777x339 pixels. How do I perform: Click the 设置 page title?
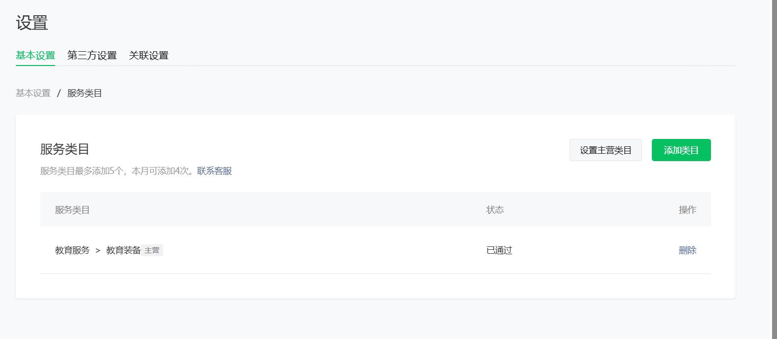coord(32,23)
